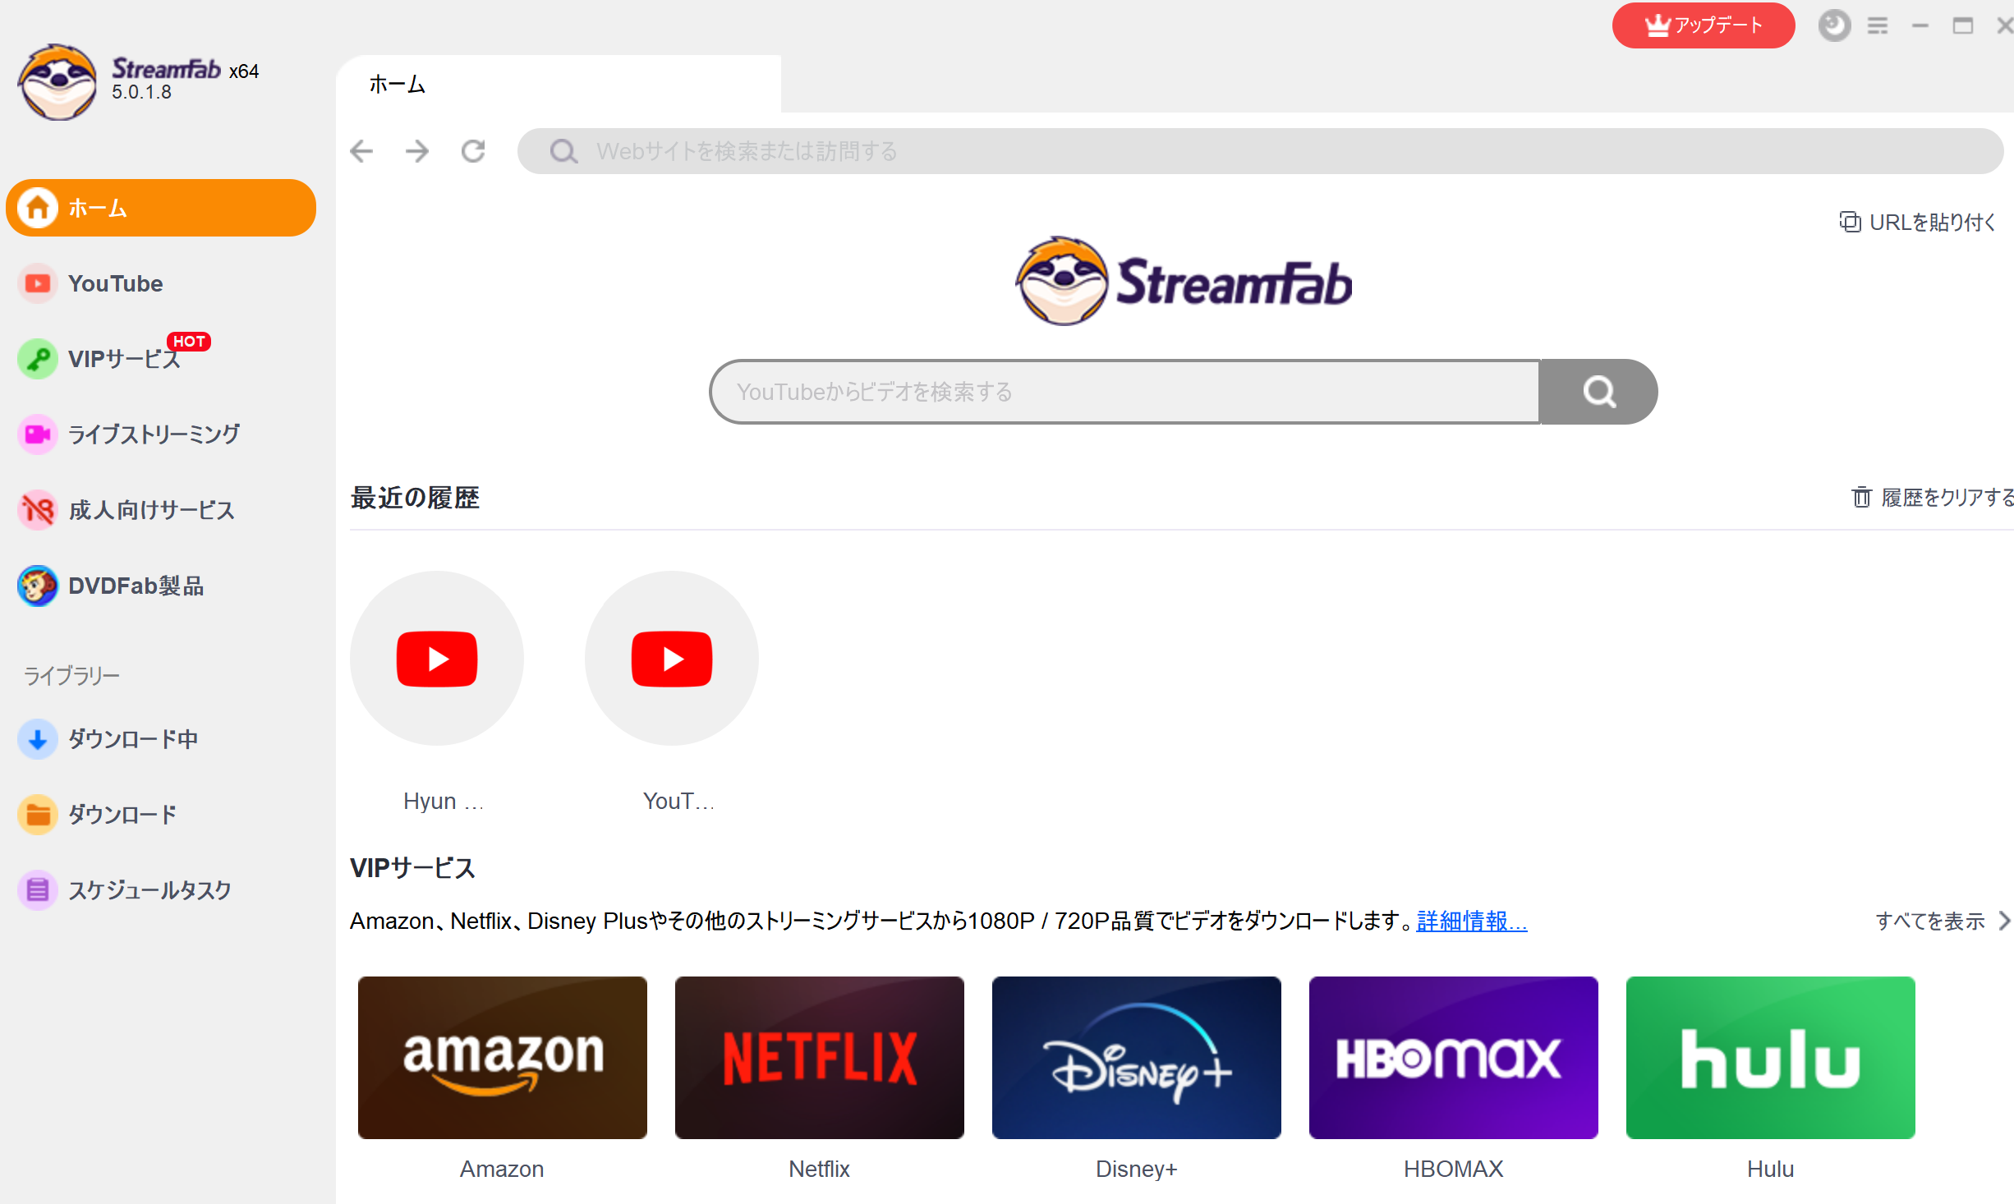Click the red アップデート button

tap(1704, 25)
